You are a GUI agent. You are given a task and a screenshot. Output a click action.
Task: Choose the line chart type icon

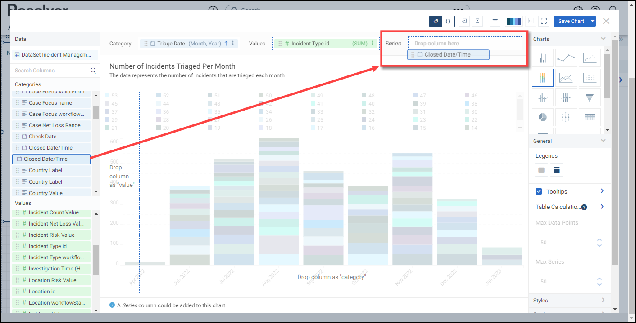pos(566,58)
